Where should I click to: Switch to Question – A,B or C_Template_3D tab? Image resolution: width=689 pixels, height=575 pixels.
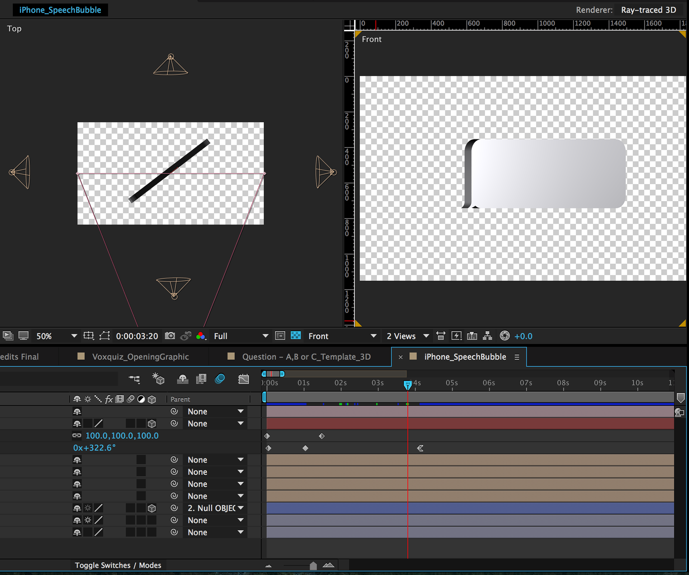pos(306,357)
